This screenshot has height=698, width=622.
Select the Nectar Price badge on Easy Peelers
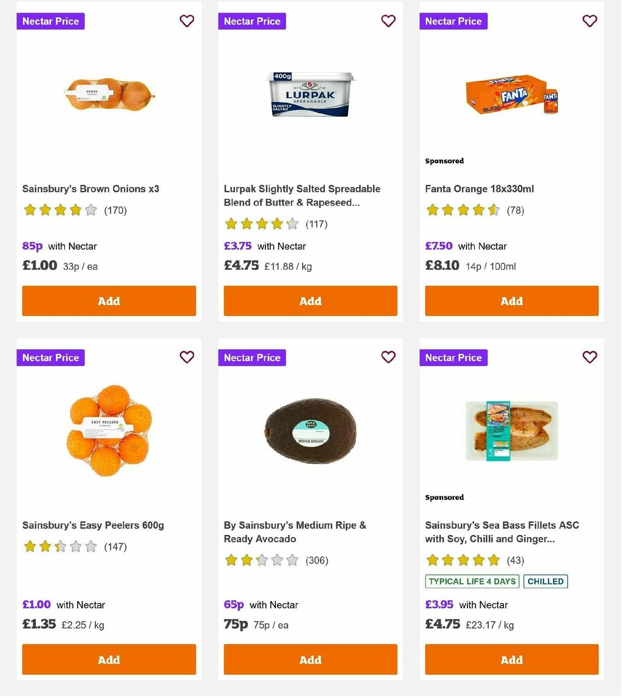(50, 358)
